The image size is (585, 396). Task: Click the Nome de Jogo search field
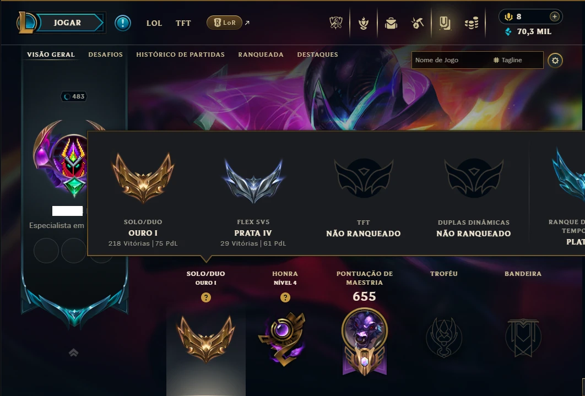click(x=450, y=60)
